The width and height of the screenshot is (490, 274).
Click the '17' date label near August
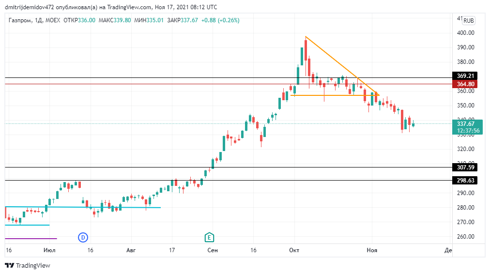pyautogui.click(x=171, y=250)
